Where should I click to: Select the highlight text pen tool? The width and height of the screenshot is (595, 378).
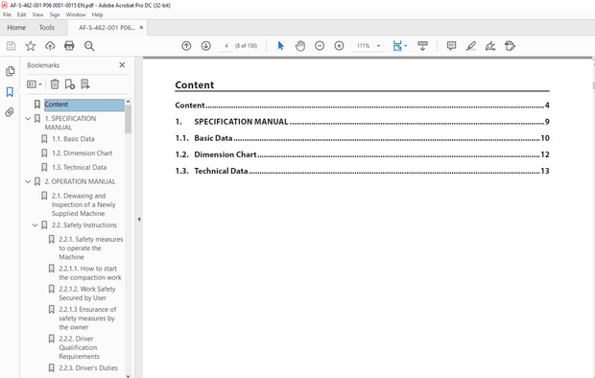[471, 46]
